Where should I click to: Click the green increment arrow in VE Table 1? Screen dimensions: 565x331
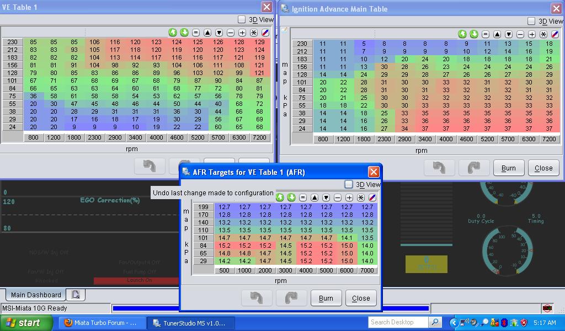173,33
